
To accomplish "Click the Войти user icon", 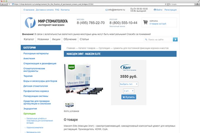I will 155,10.
